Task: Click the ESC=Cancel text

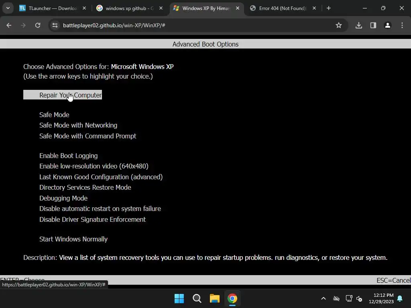Action: (394, 280)
